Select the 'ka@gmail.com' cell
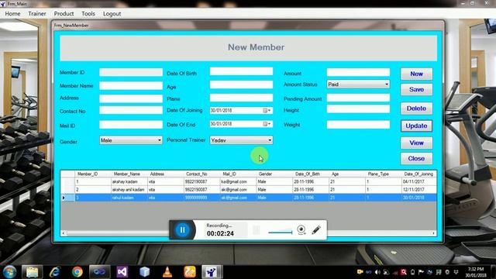496x279 pixels. click(238, 182)
